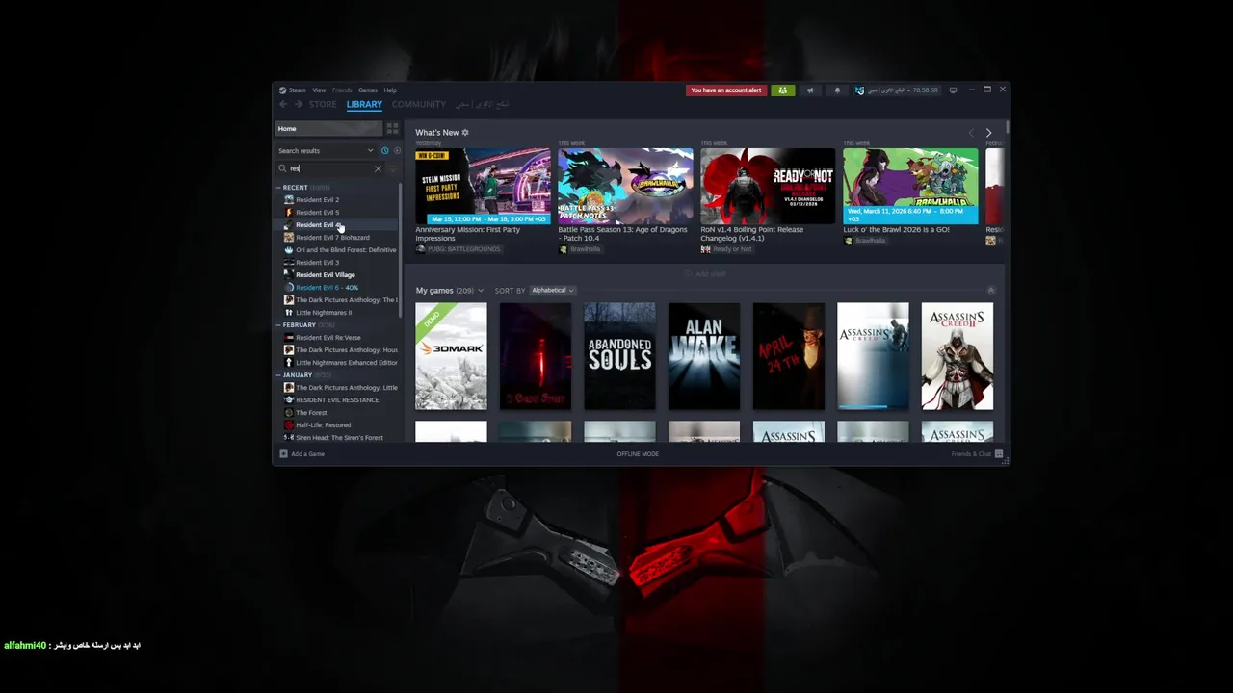
Task: Open the Alan Wake cover
Action: point(704,356)
